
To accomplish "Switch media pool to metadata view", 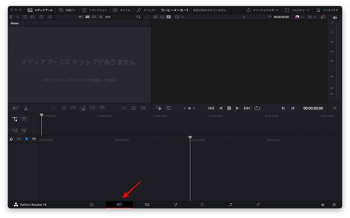I will (x=81, y=17).
